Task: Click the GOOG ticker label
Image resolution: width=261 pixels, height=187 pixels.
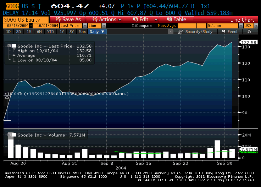Action: tap(12, 6)
